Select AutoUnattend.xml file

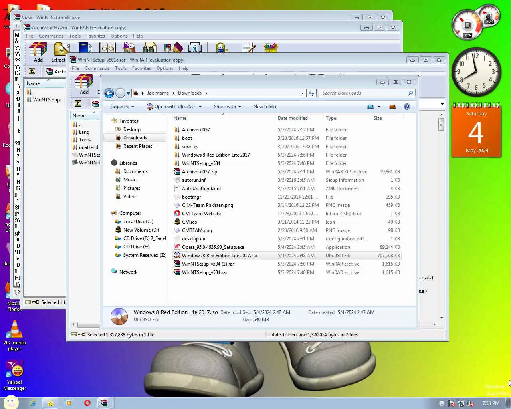201,189
